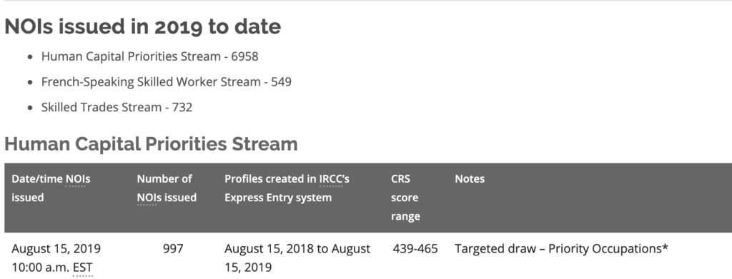732x279 pixels.
Task: Click the "Number of" column header text
Action: (164, 179)
